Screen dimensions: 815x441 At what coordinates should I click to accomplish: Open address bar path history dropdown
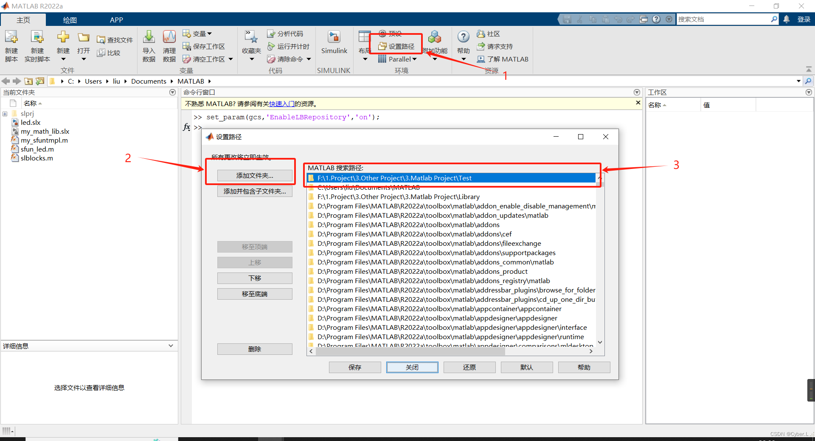(x=798, y=81)
